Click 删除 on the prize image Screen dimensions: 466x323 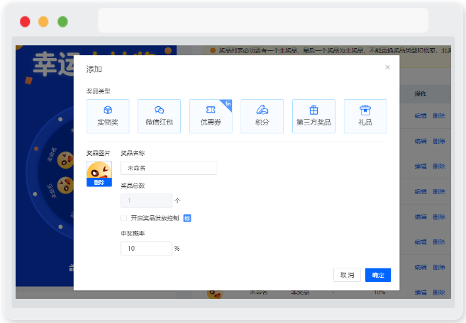[99, 182]
